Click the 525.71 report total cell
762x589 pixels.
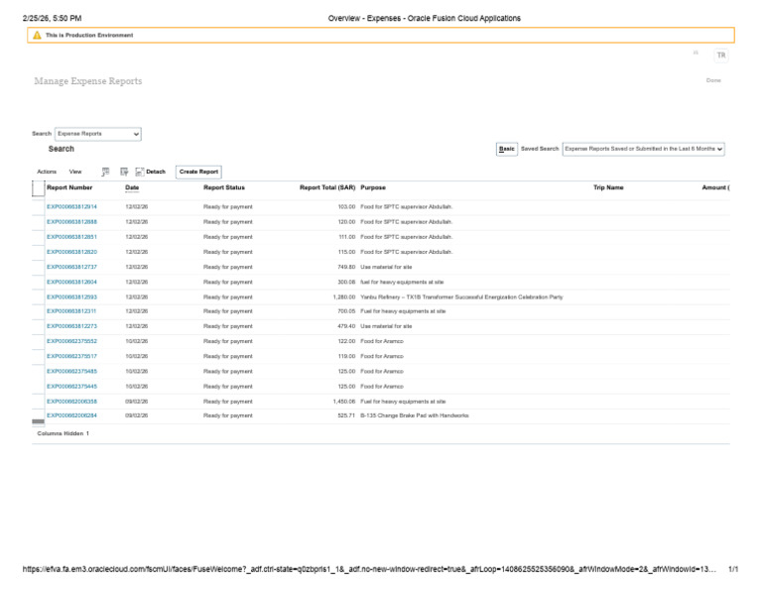346,415
